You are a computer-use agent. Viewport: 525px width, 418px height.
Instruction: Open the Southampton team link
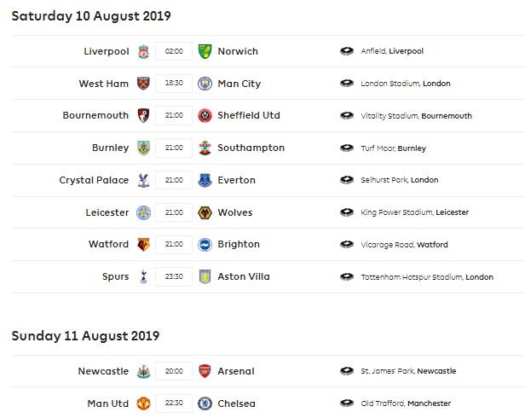(251, 148)
